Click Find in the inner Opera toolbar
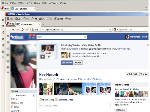150x112 pixels. [34, 19]
